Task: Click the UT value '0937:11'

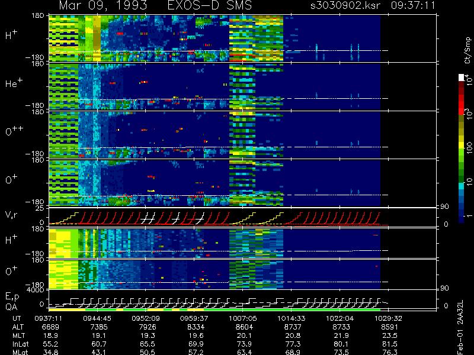Action: pyautogui.click(x=47, y=318)
